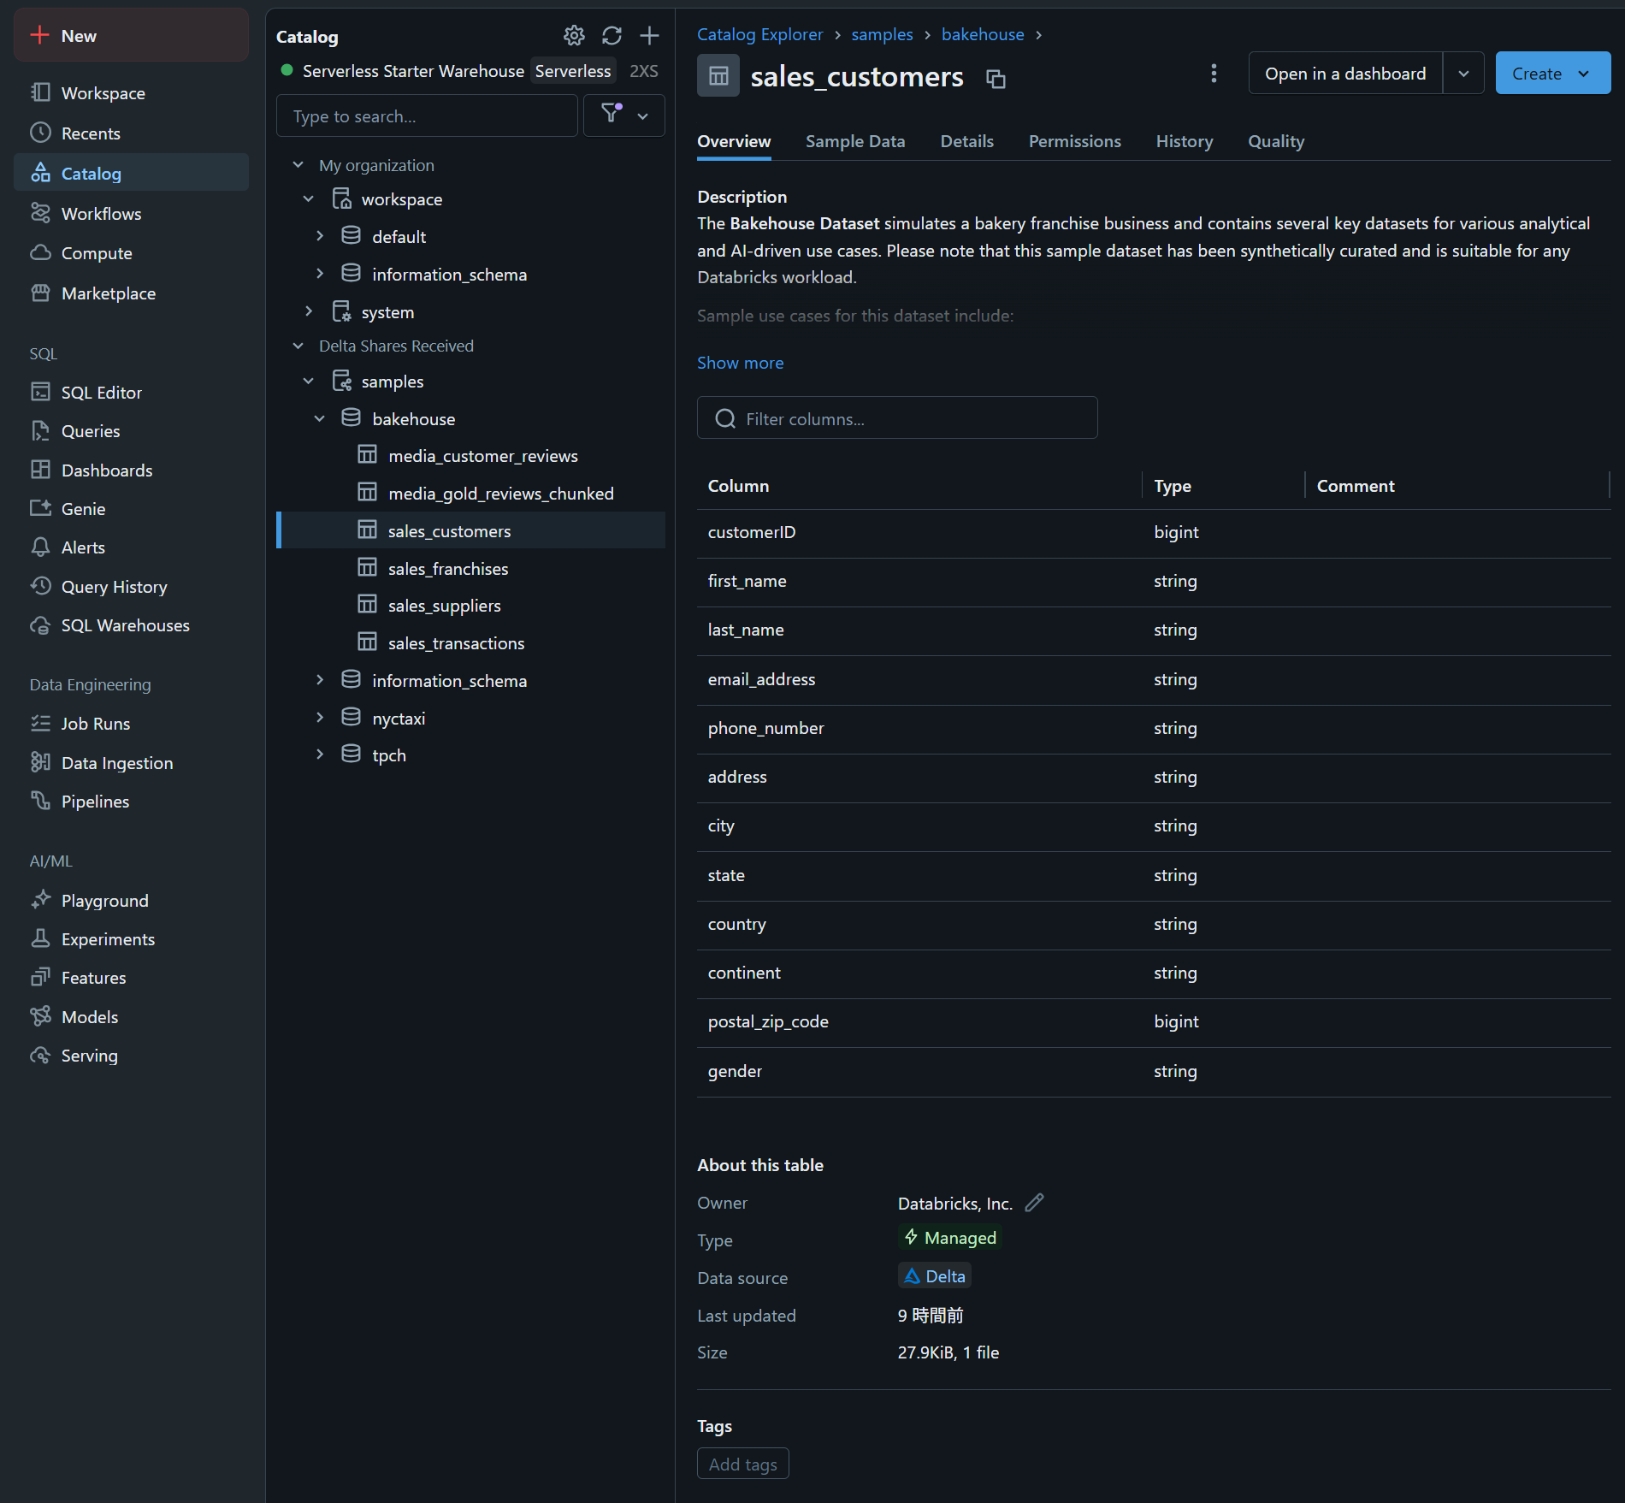Click the Add tags button

742,1464
